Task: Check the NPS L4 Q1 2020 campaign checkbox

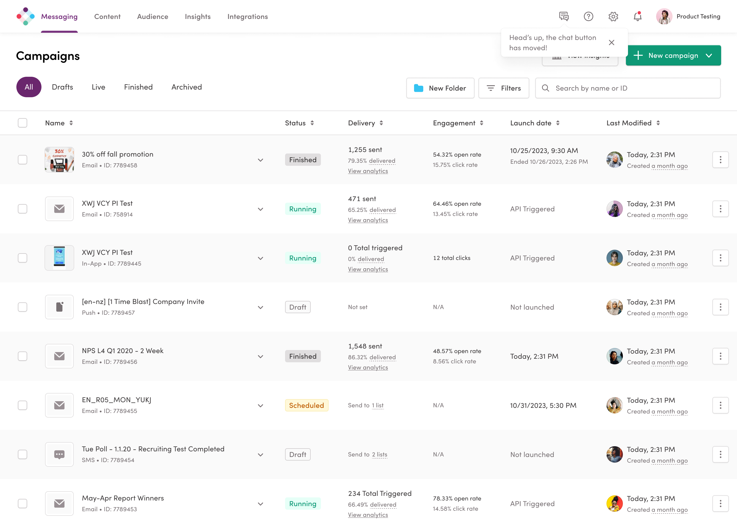Action: click(22, 356)
